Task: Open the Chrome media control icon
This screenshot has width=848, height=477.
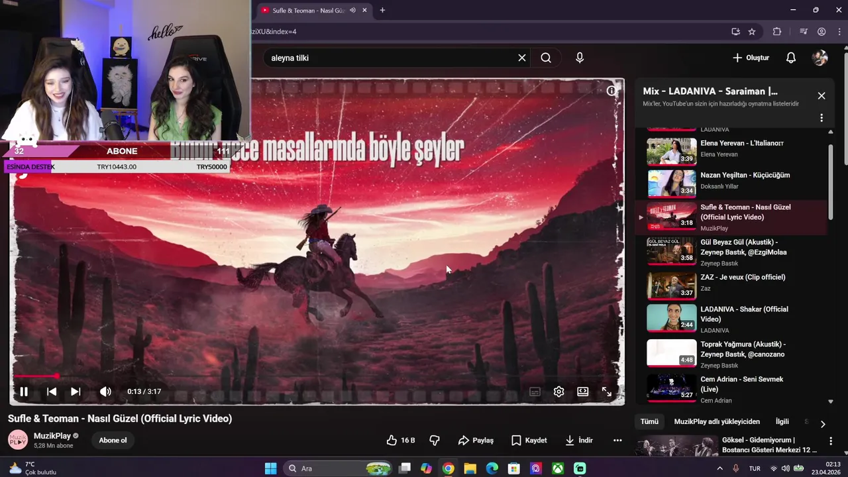Action: (x=804, y=31)
